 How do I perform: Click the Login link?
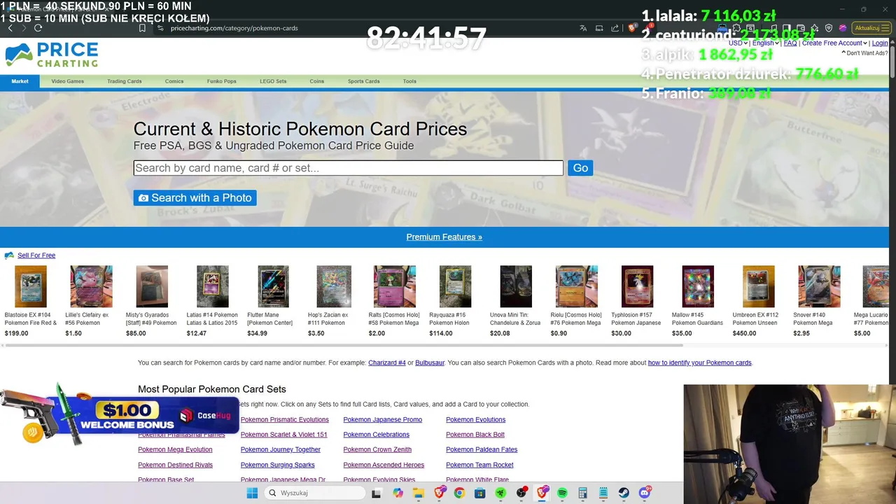(880, 43)
